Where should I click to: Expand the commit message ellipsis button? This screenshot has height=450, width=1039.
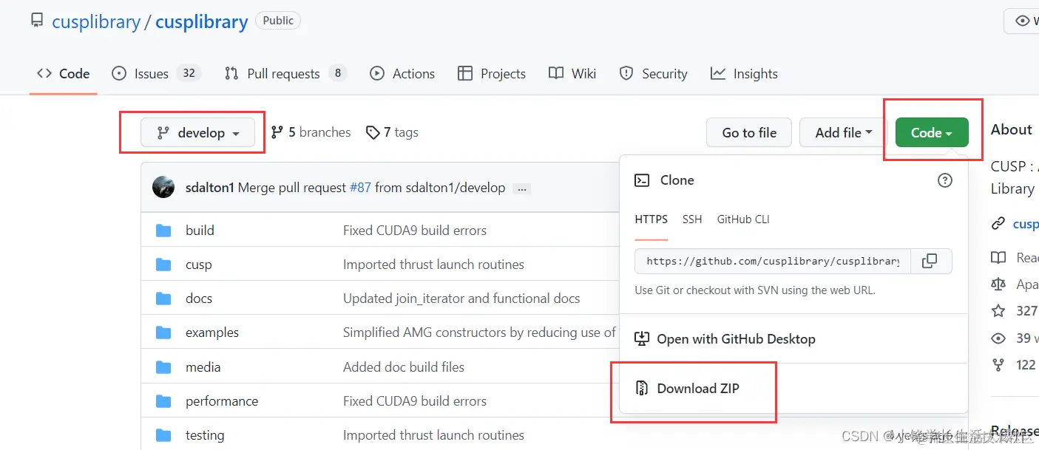pyautogui.click(x=521, y=188)
